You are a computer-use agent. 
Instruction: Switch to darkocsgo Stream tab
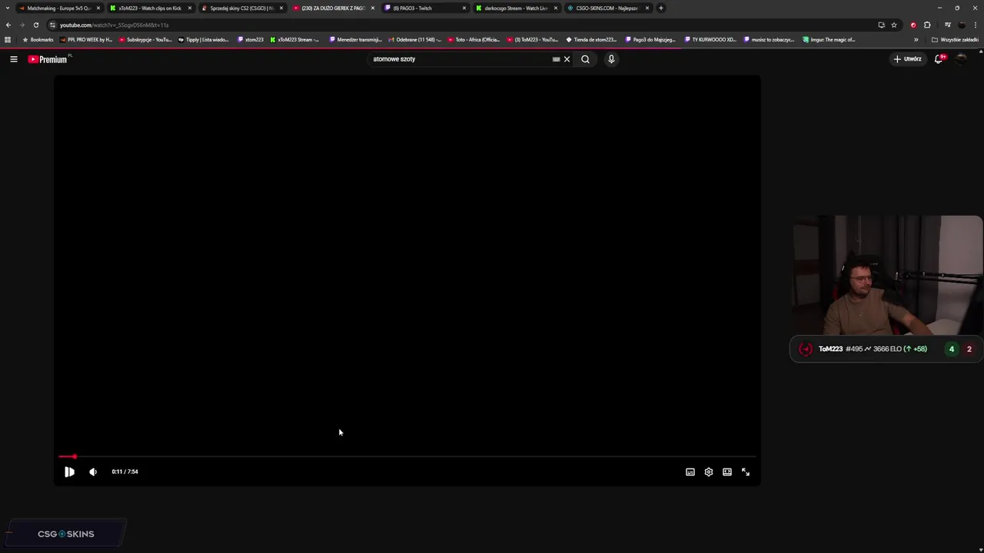515,8
